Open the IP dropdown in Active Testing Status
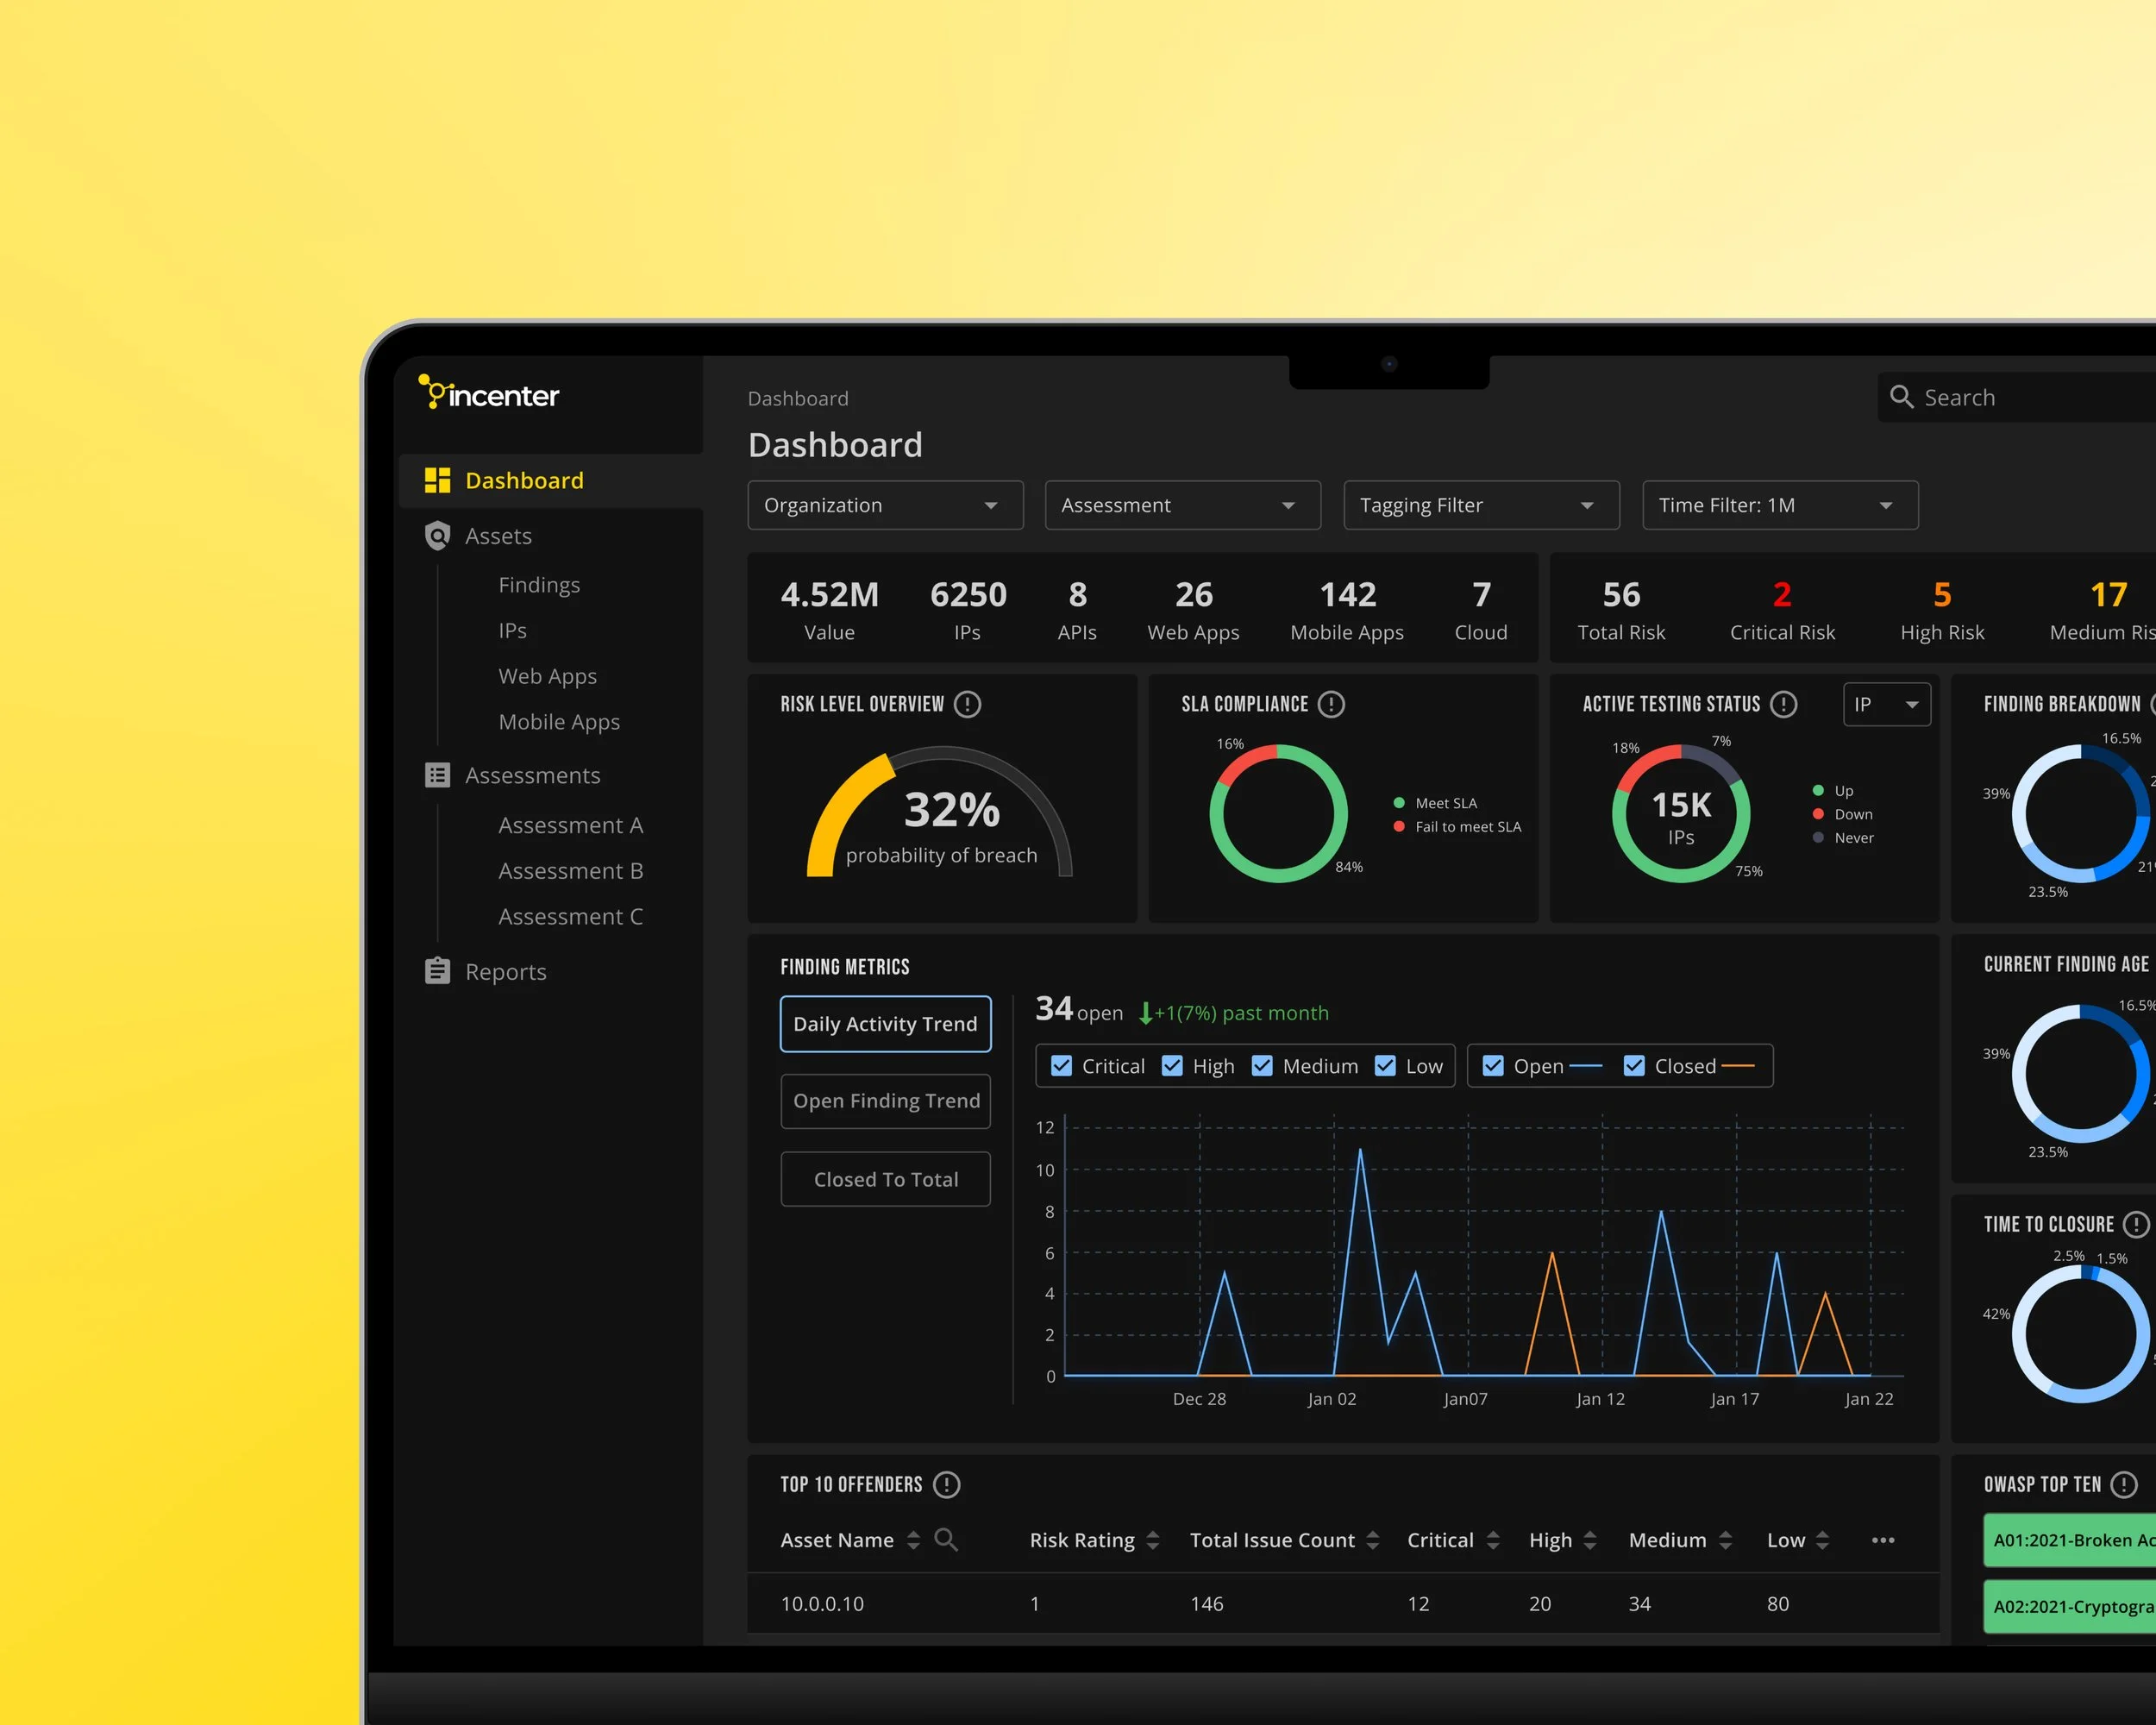This screenshot has height=1725, width=2156. (1886, 704)
